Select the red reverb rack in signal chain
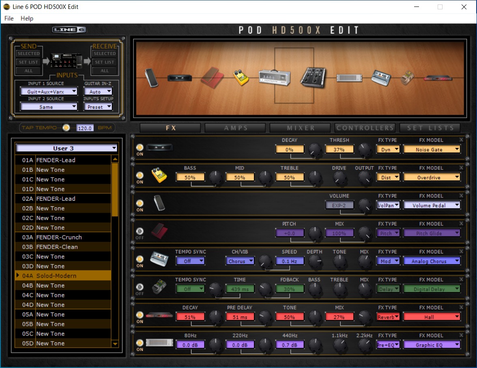The height and width of the screenshot is (368, 477). click(438, 78)
